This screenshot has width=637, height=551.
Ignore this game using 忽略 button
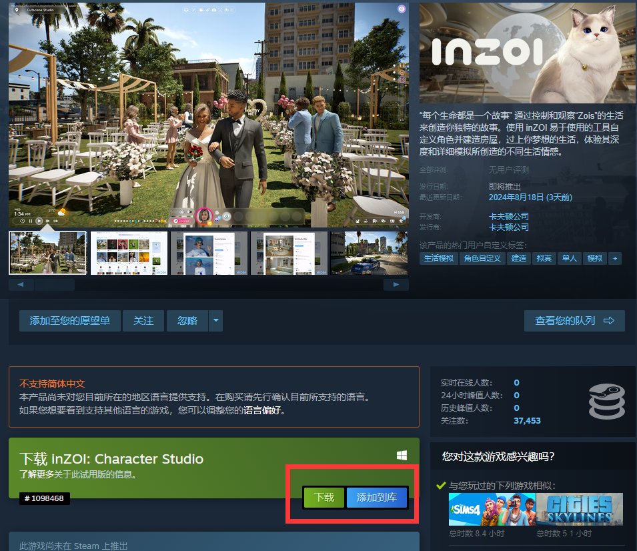(187, 321)
